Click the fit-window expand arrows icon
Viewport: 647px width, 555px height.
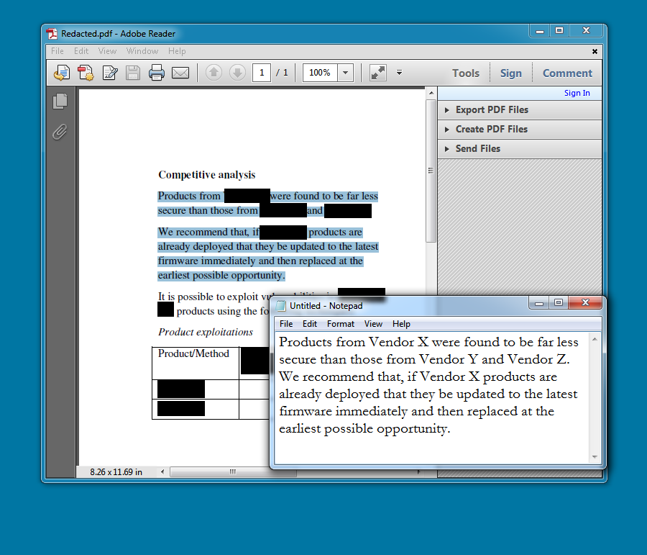[x=378, y=73]
